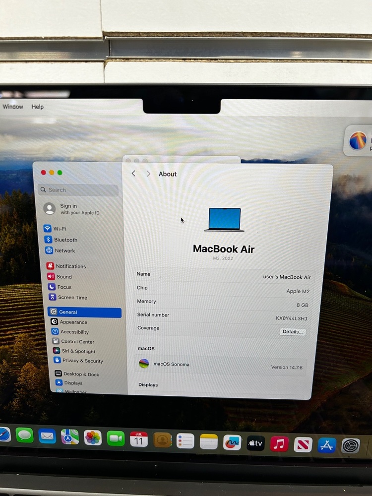The image size is (372, 496).
Task: Open App Store from the Dock
Action: [x=327, y=445]
